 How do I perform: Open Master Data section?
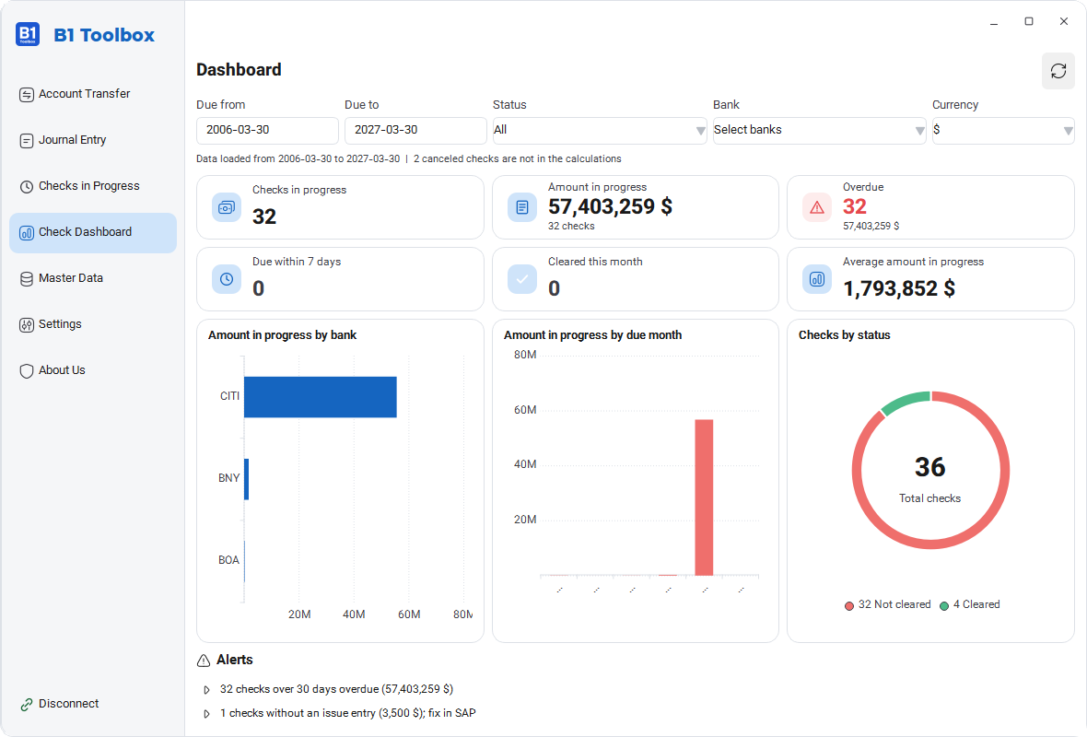click(x=93, y=278)
